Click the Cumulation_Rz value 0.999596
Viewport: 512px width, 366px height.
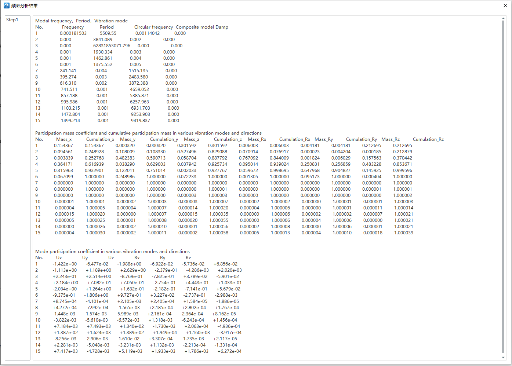point(403,171)
